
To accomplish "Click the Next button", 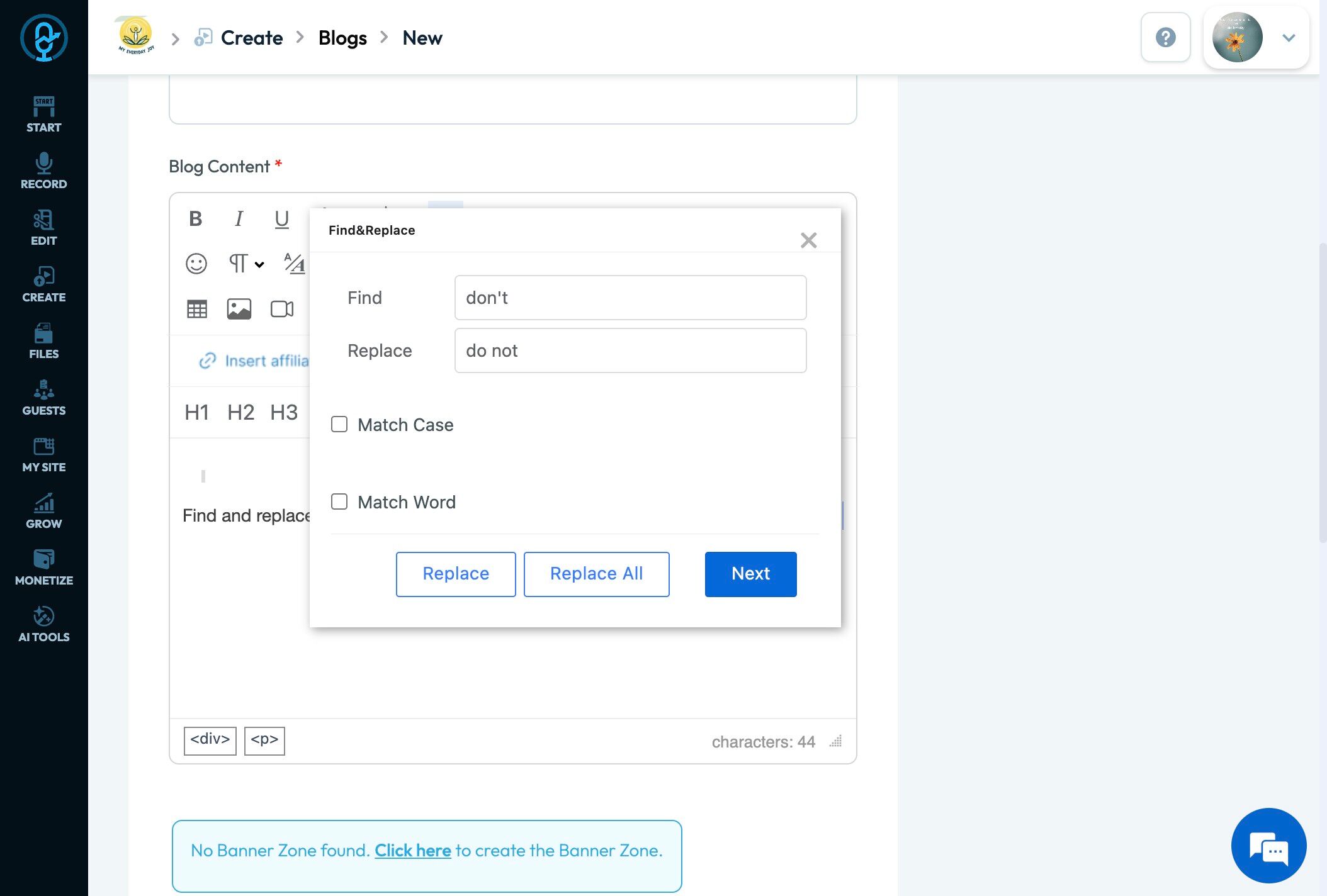I will [750, 574].
